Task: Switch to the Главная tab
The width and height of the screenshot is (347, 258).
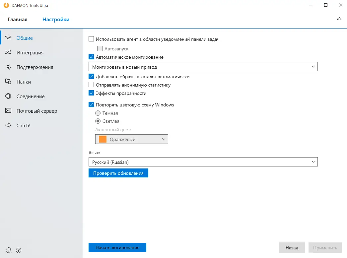Action: point(18,20)
